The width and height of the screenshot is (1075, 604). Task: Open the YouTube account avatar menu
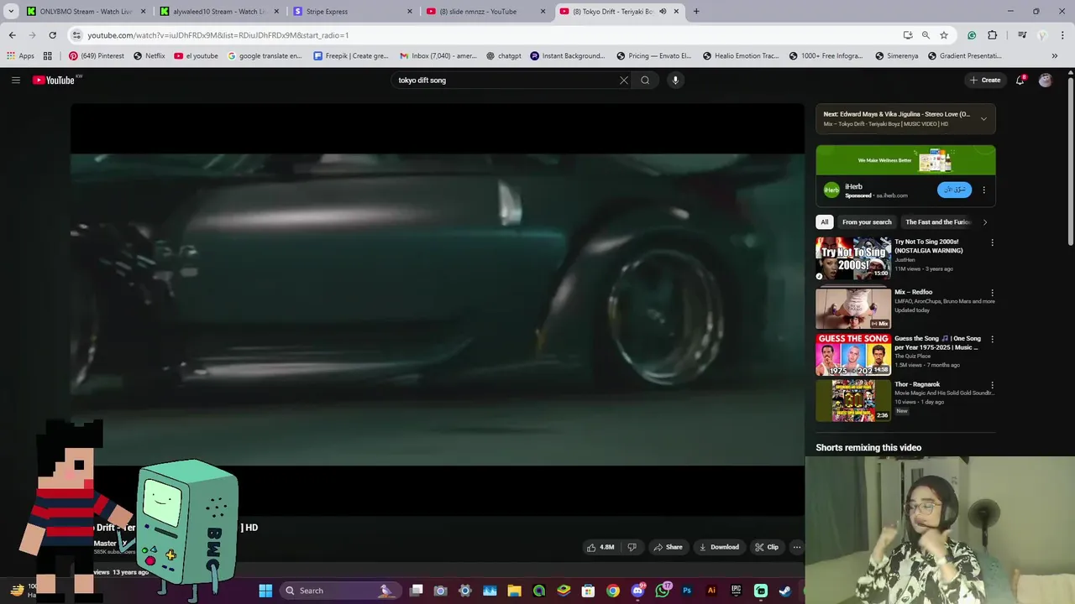[x=1045, y=81]
